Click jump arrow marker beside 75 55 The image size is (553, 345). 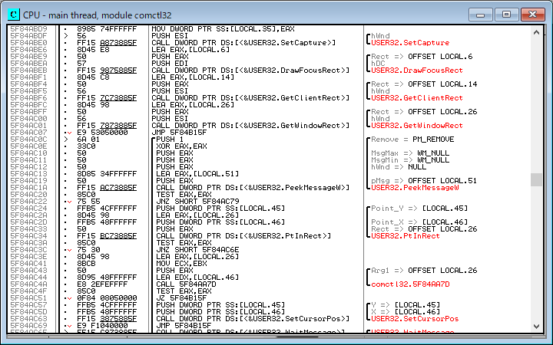(68, 202)
